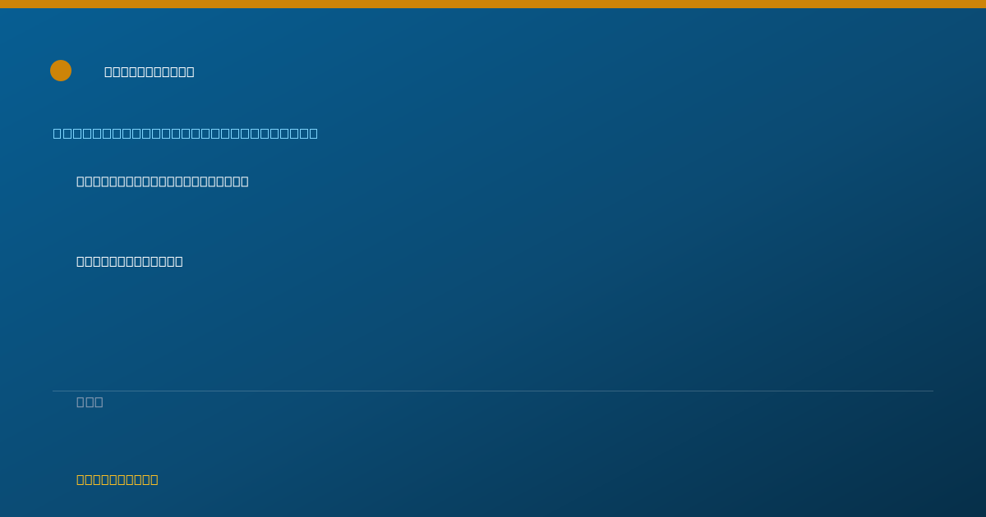Click the orange circle logo icon
The image size is (986, 517).
point(61,71)
